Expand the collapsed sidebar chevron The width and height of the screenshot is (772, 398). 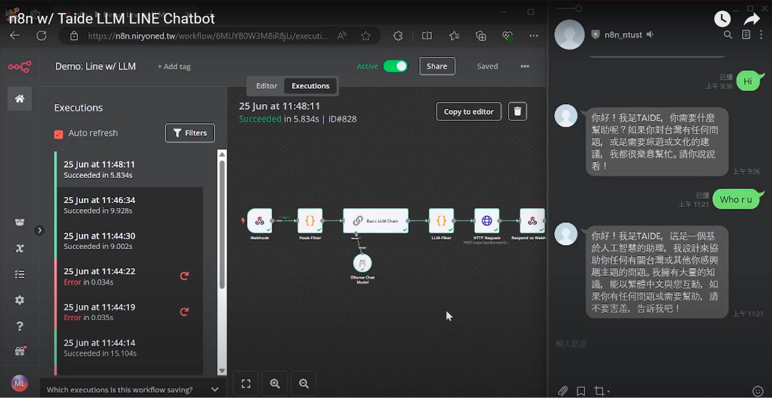(x=39, y=230)
